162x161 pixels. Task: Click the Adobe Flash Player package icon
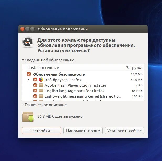click(41, 85)
